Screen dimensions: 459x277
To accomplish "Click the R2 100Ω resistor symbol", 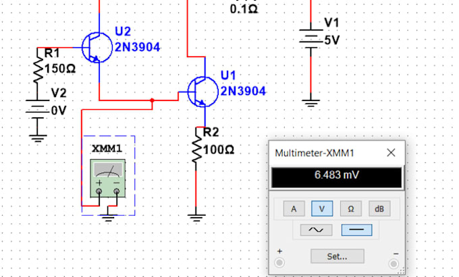I will (x=196, y=148).
